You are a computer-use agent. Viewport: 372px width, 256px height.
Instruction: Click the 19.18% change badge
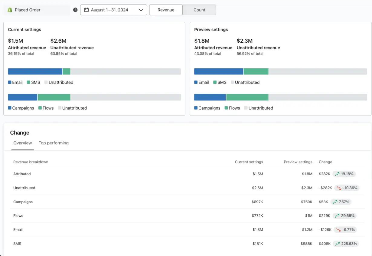[x=344, y=174]
